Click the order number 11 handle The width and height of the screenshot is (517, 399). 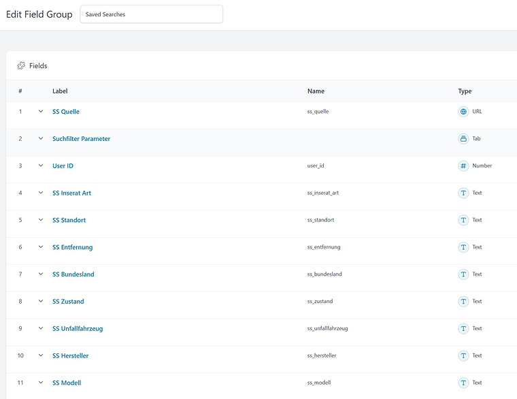click(20, 383)
